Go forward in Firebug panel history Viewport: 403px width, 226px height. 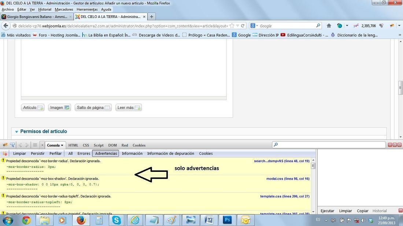[x=26, y=145]
